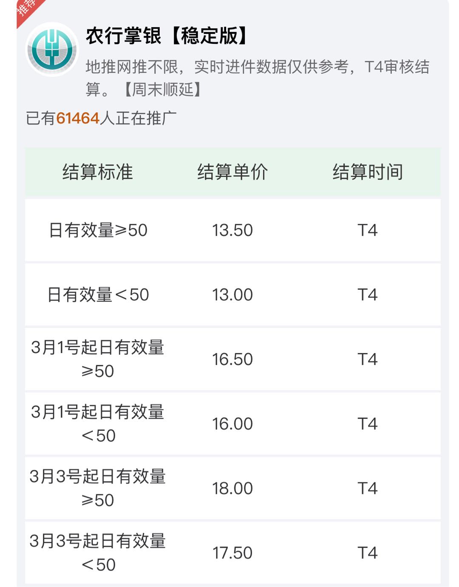Screen dimensions: 459x587
Task: Tap the 13.00 price cell
Action: [232, 295]
